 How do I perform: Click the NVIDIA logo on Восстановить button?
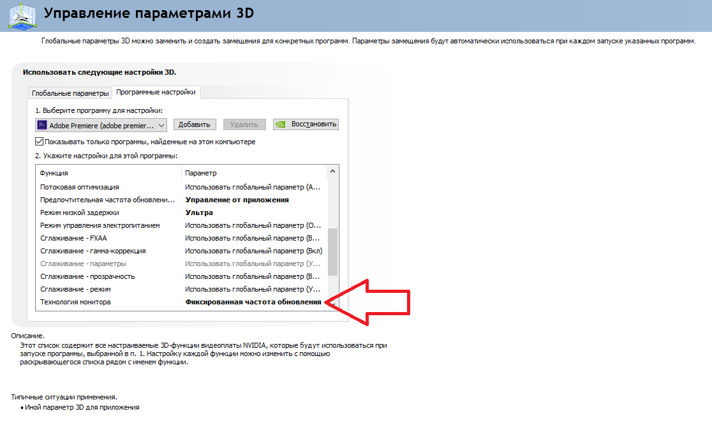tap(281, 124)
